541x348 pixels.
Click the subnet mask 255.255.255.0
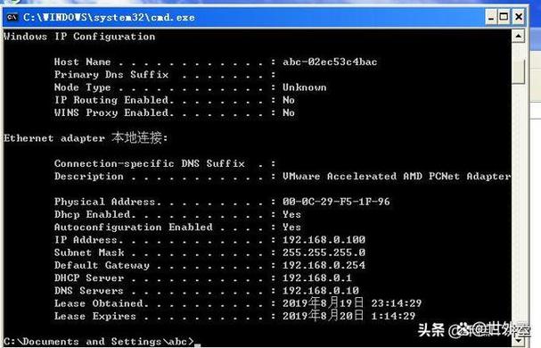(x=324, y=253)
